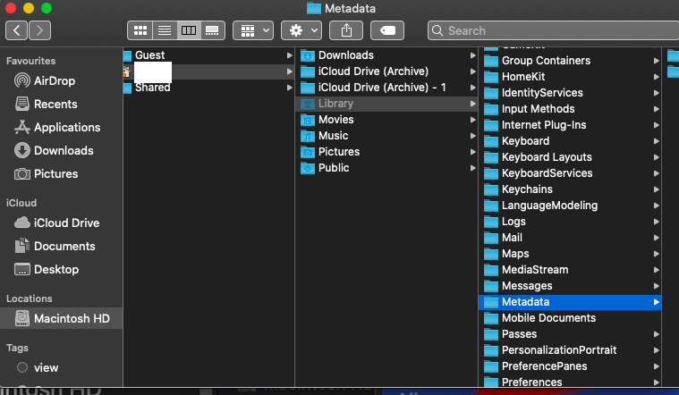
Task: Click the Mail folder icon
Action: pos(491,238)
